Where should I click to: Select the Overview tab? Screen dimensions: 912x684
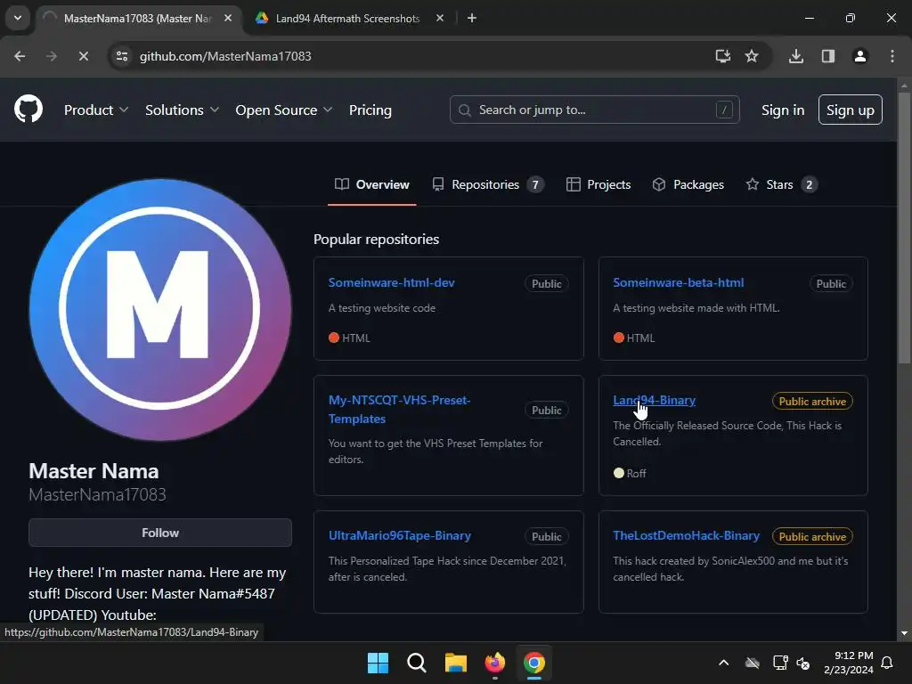click(372, 184)
